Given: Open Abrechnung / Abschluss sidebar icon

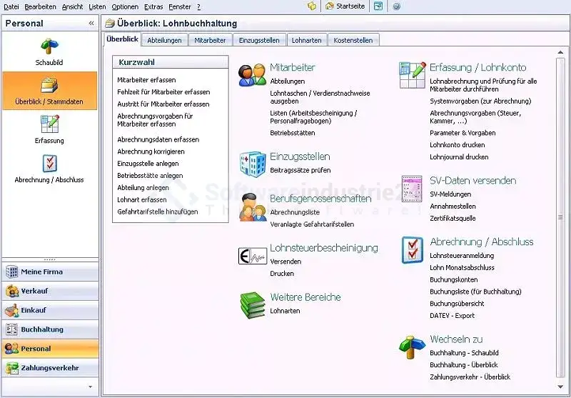Looking at the screenshot, I should pos(49,164).
